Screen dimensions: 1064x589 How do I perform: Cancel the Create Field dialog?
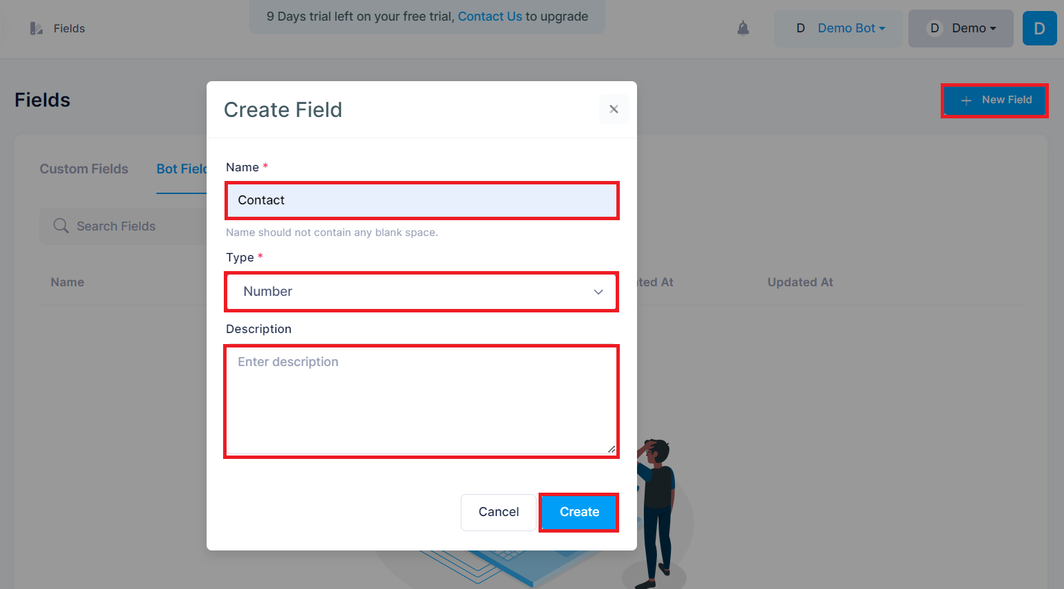[499, 512]
